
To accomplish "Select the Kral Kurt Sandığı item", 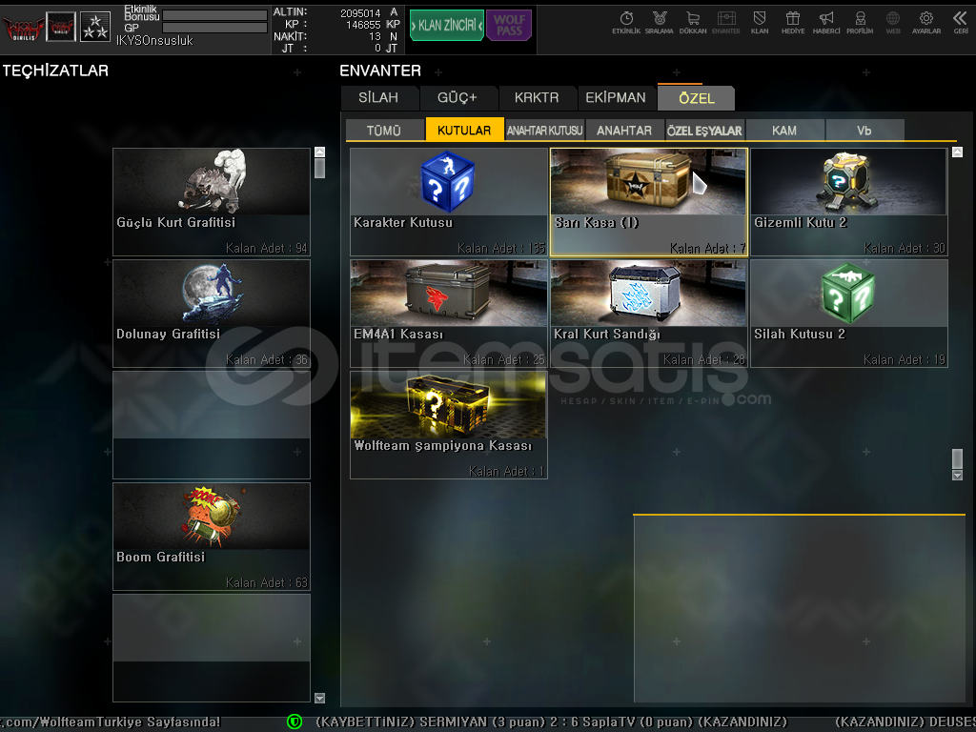I will (648, 313).
